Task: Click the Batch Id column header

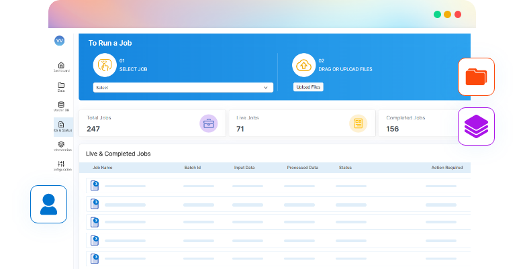Action: tap(193, 167)
